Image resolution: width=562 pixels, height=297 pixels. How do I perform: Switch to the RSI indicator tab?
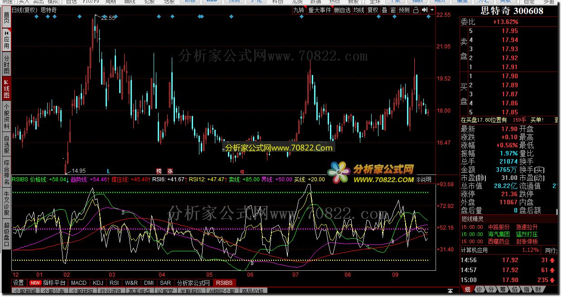coord(115,283)
